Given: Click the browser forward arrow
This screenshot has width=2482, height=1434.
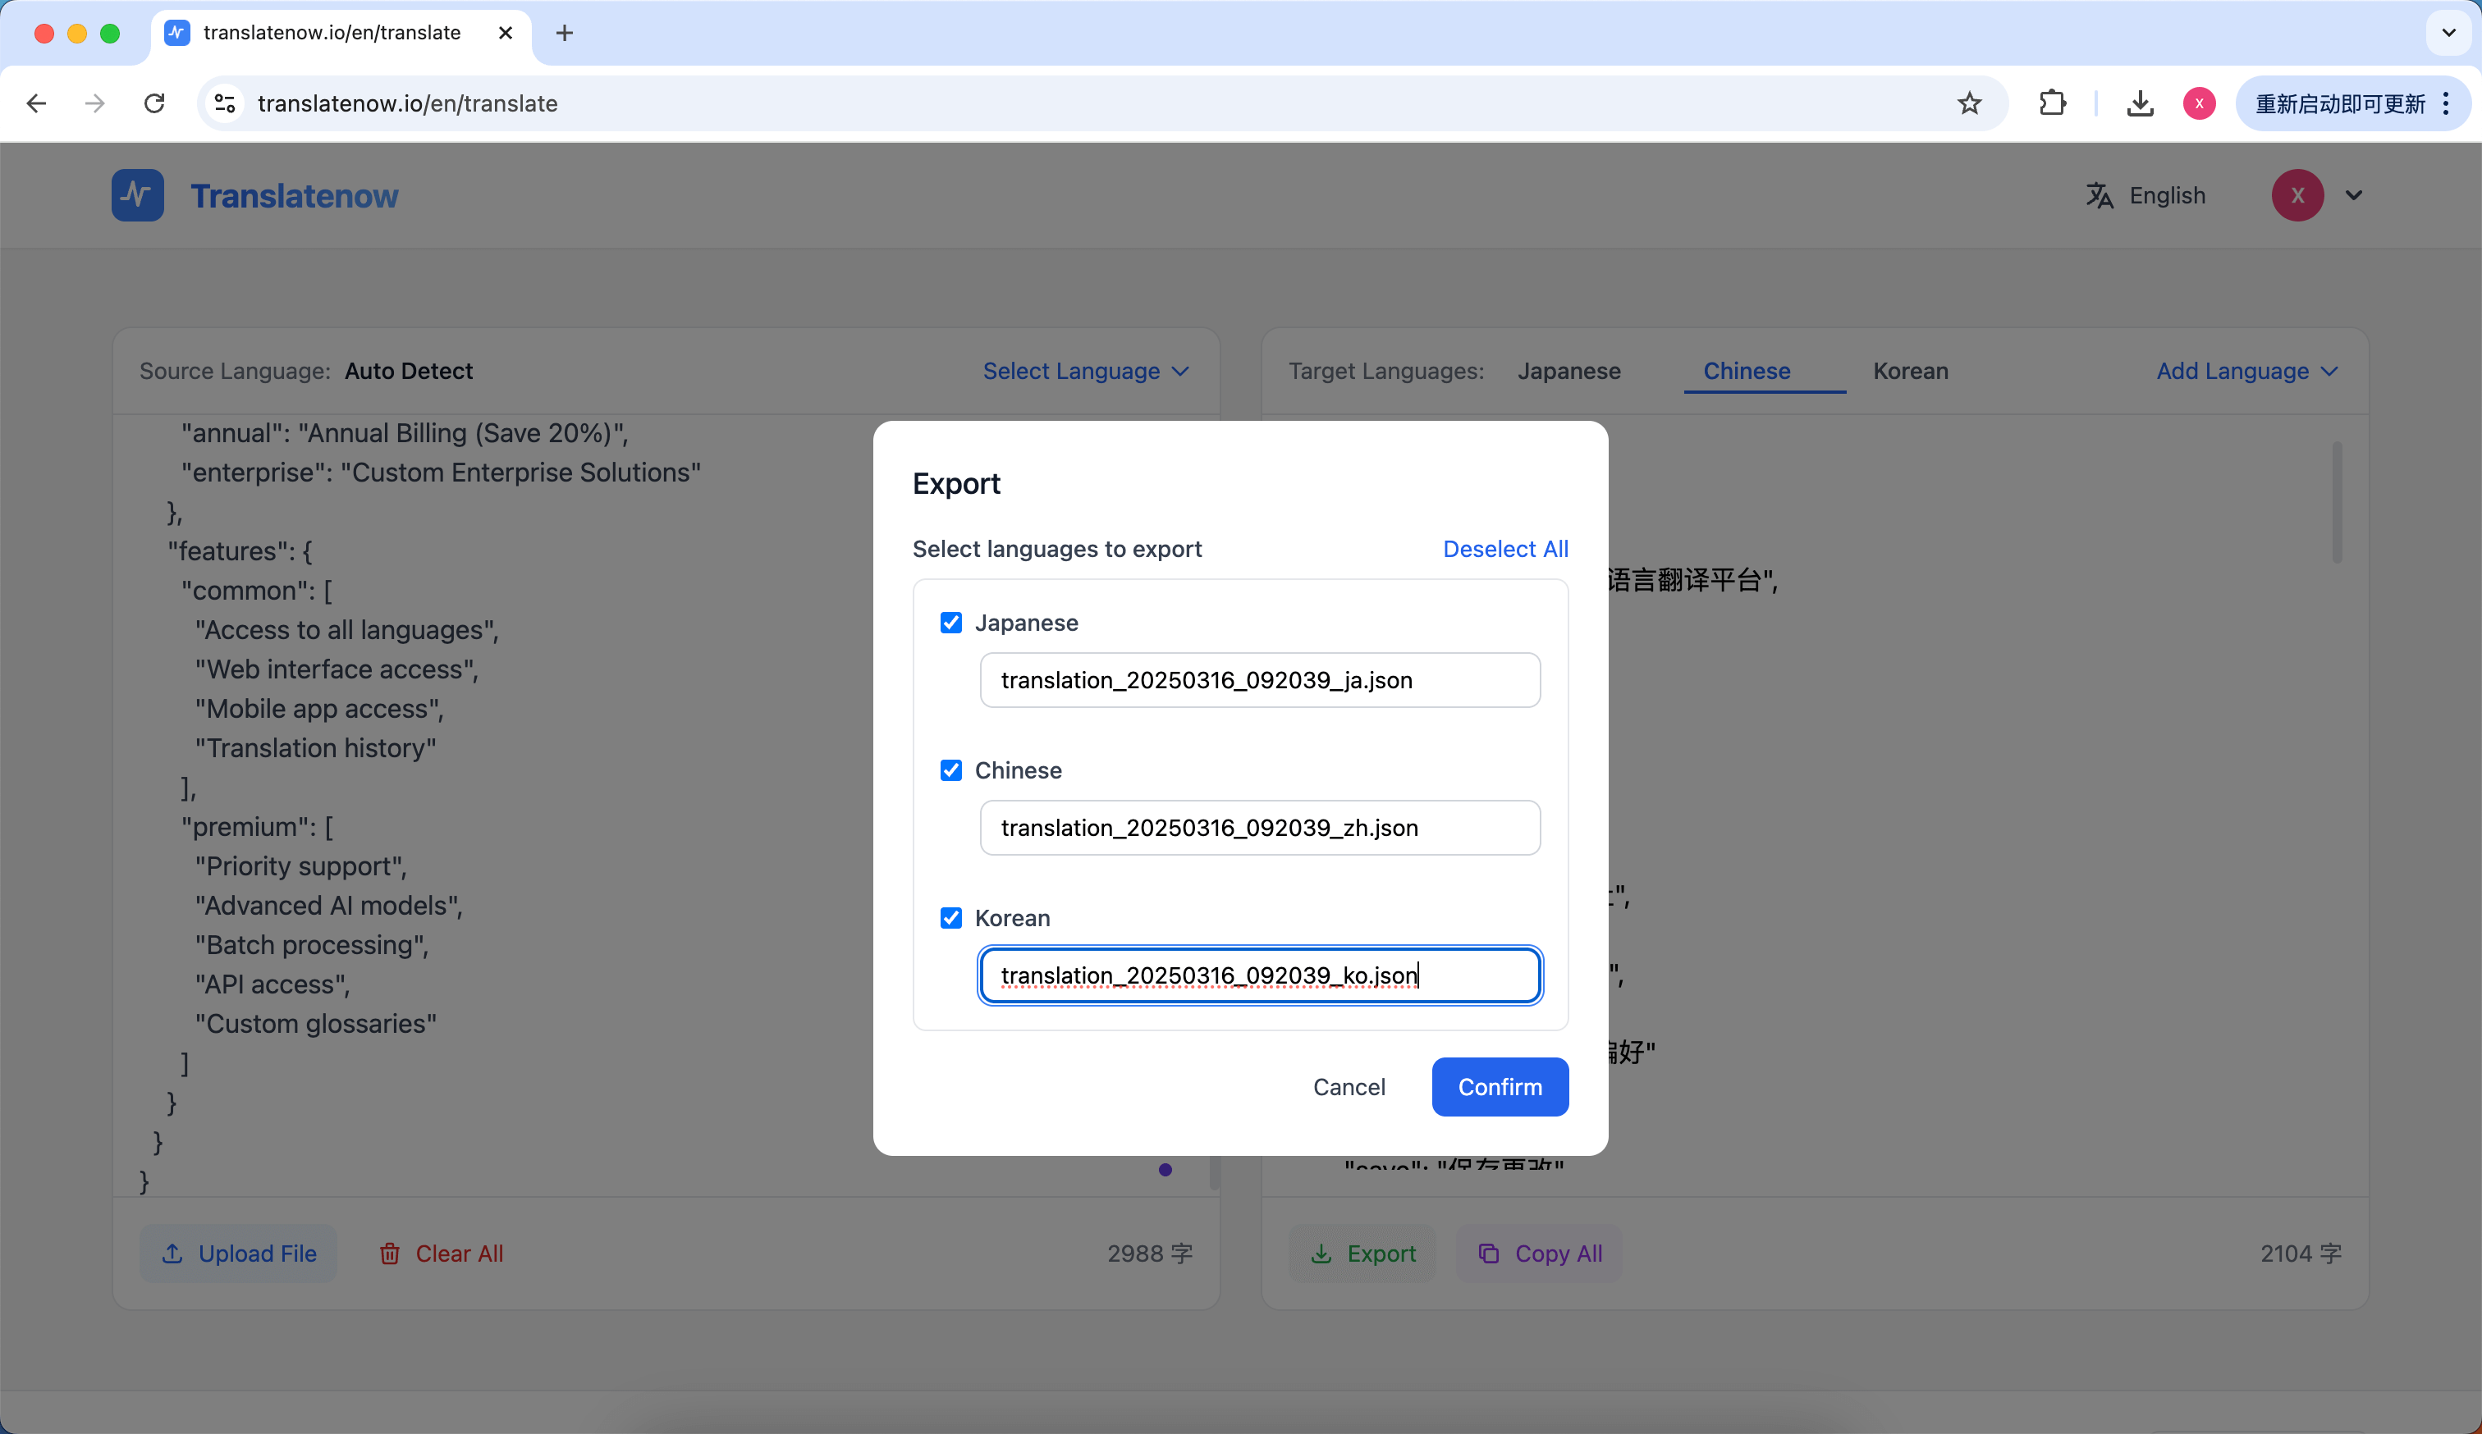Looking at the screenshot, I should coord(94,103).
